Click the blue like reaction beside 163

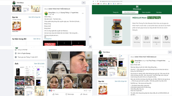pos(50,90)
